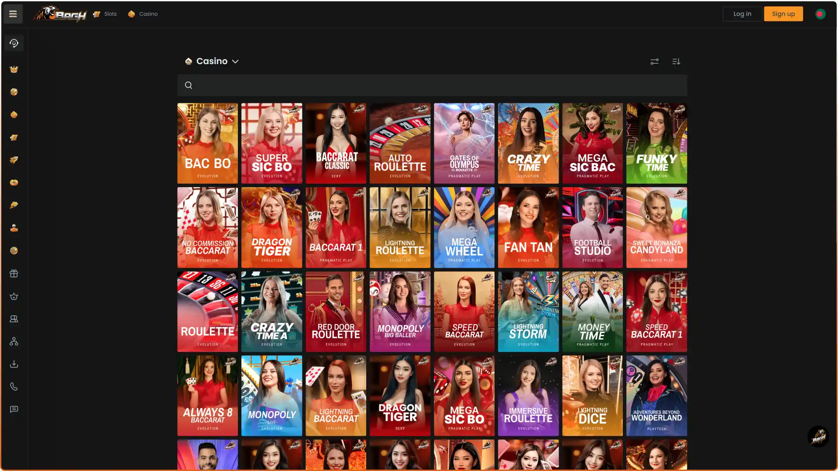The height and width of the screenshot is (471, 838).
Task: Open the spade casino sidebar icon
Action: point(14,115)
